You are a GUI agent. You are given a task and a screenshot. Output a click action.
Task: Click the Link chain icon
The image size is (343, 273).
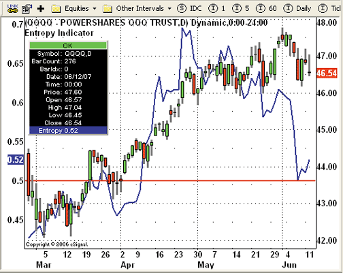(x=12, y=8)
